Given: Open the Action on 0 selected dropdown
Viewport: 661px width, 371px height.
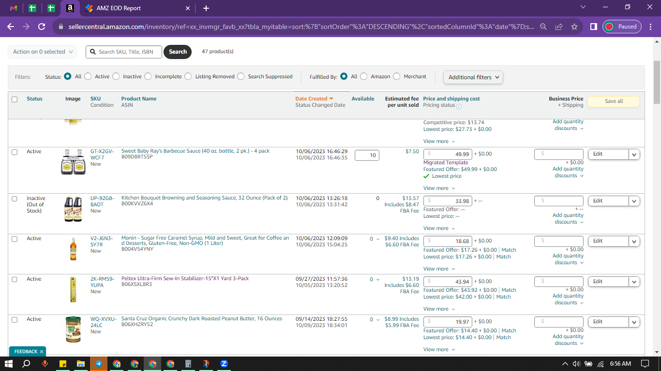Looking at the screenshot, I should [x=43, y=52].
